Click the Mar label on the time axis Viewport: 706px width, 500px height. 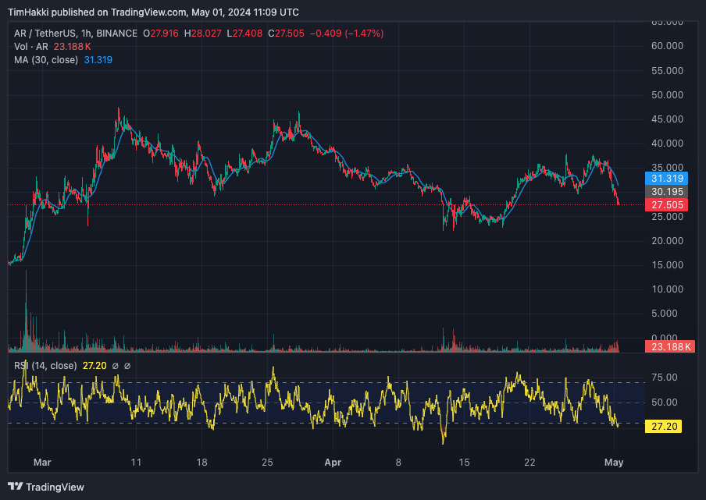[43, 462]
